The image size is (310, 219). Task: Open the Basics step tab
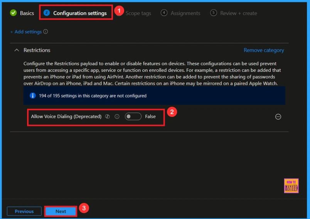coord(22,13)
